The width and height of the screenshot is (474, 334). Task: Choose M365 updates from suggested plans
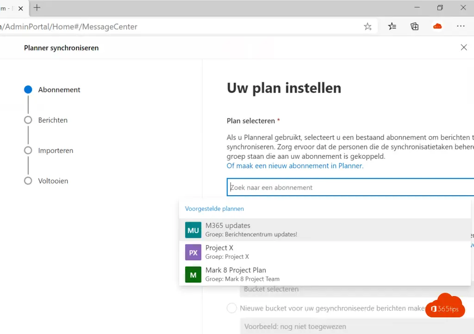(228, 226)
